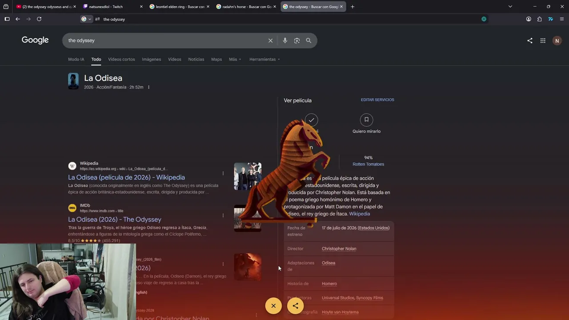Screen dimensions: 569x320
Task: Reload the current page
Action: pyautogui.click(x=39, y=19)
